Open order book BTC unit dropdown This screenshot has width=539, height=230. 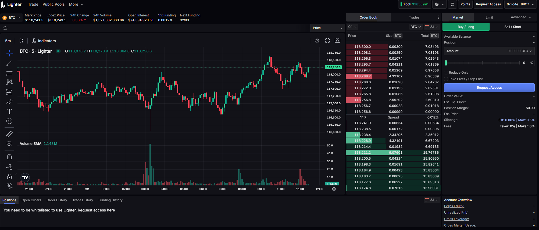point(416,27)
